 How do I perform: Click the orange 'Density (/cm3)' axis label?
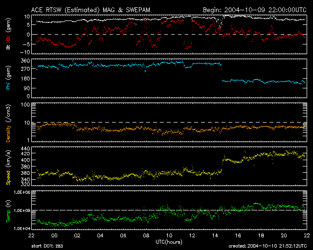tap(8, 123)
